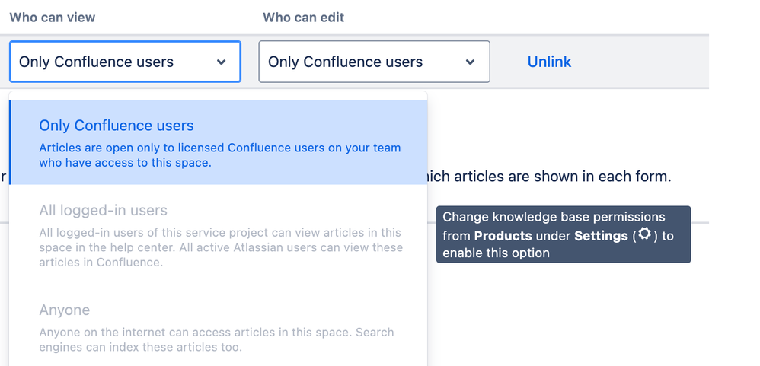
Task: Open the Who can view dropdown
Action: pyautogui.click(x=125, y=62)
